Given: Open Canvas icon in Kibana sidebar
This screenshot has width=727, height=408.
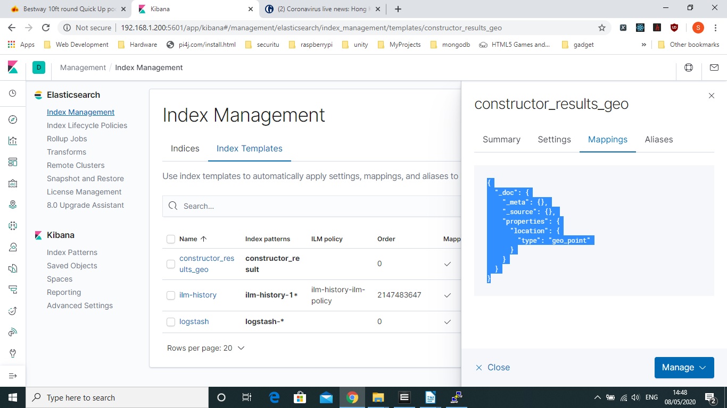Looking at the screenshot, I should tap(13, 183).
